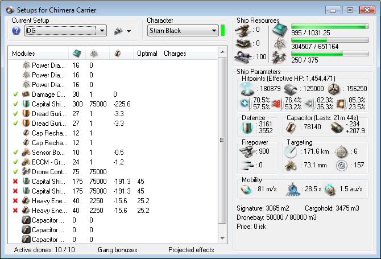
Task: Click the drone bandwidth resource icon
Action: (x=280, y=57)
